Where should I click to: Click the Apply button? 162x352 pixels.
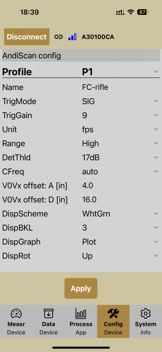[81, 288]
